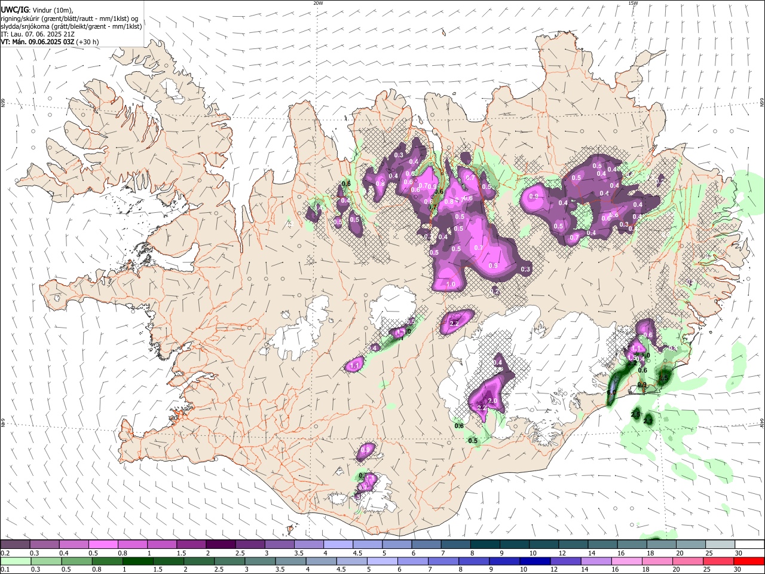Click the 0.2 dark mauve swatch, upper legend row

point(15,545)
